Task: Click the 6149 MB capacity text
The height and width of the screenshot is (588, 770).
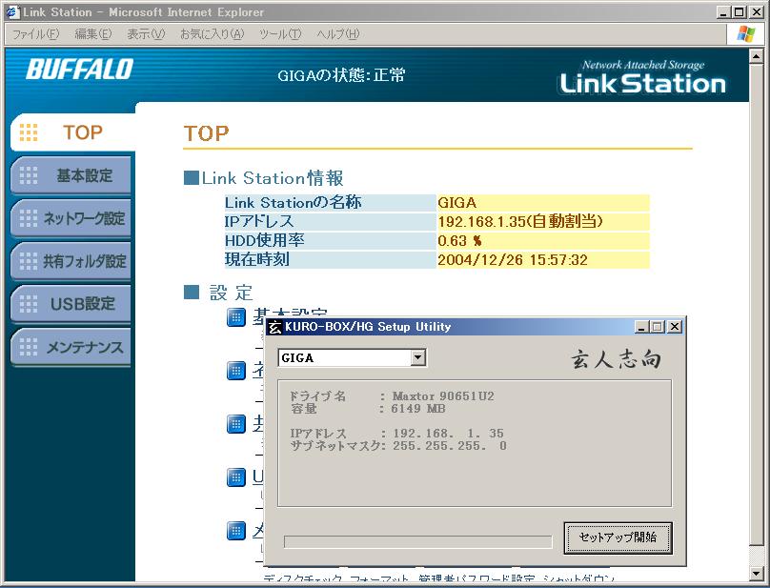Action: point(418,408)
